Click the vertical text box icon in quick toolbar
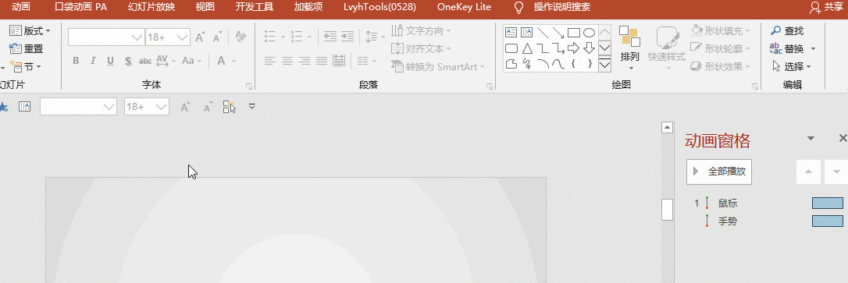 pyautogui.click(x=24, y=107)
